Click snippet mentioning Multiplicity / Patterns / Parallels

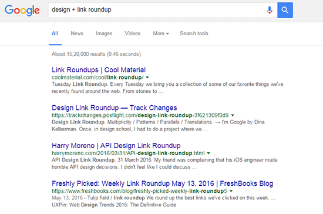pyautogui.click(x=158, y=126)
